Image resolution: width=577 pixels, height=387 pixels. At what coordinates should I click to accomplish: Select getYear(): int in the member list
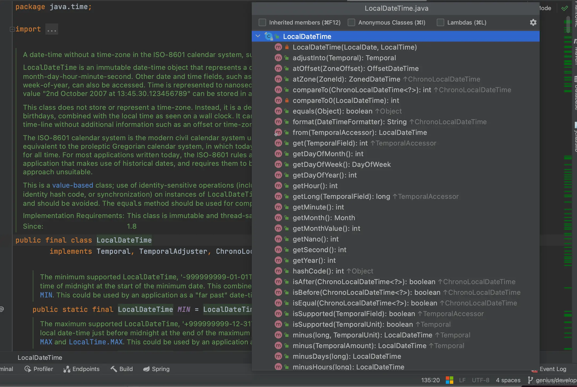(314, 260)
